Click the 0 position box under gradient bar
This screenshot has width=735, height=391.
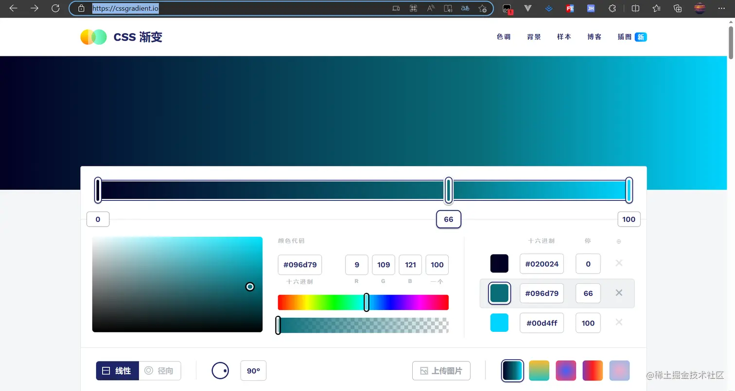point(98,219)
